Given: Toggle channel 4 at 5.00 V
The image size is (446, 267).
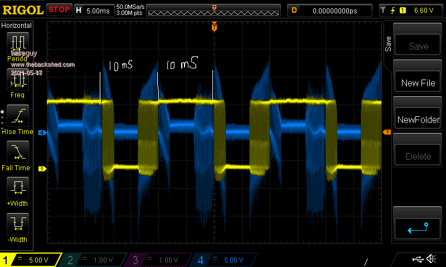Looking at the screenshot, I should 223,260.
